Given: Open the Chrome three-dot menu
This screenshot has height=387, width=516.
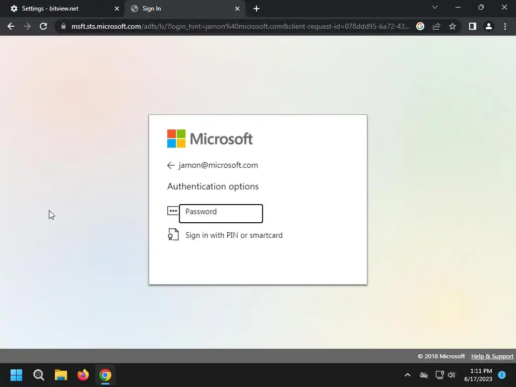Looking at the screenshot, I should pyautogui.click(x=505, y=26).
